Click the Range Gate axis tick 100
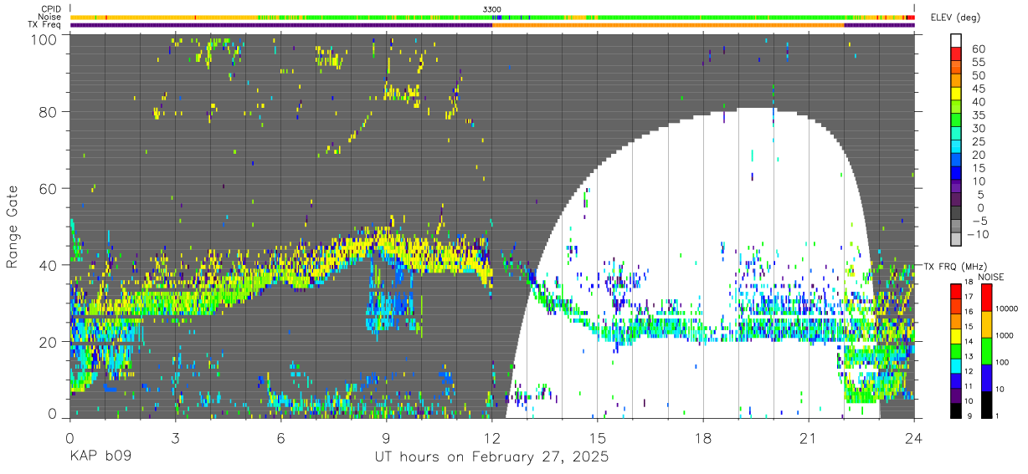Image resolution: width=1028 pixels, height=474 pixels. [x=45, y=38]
